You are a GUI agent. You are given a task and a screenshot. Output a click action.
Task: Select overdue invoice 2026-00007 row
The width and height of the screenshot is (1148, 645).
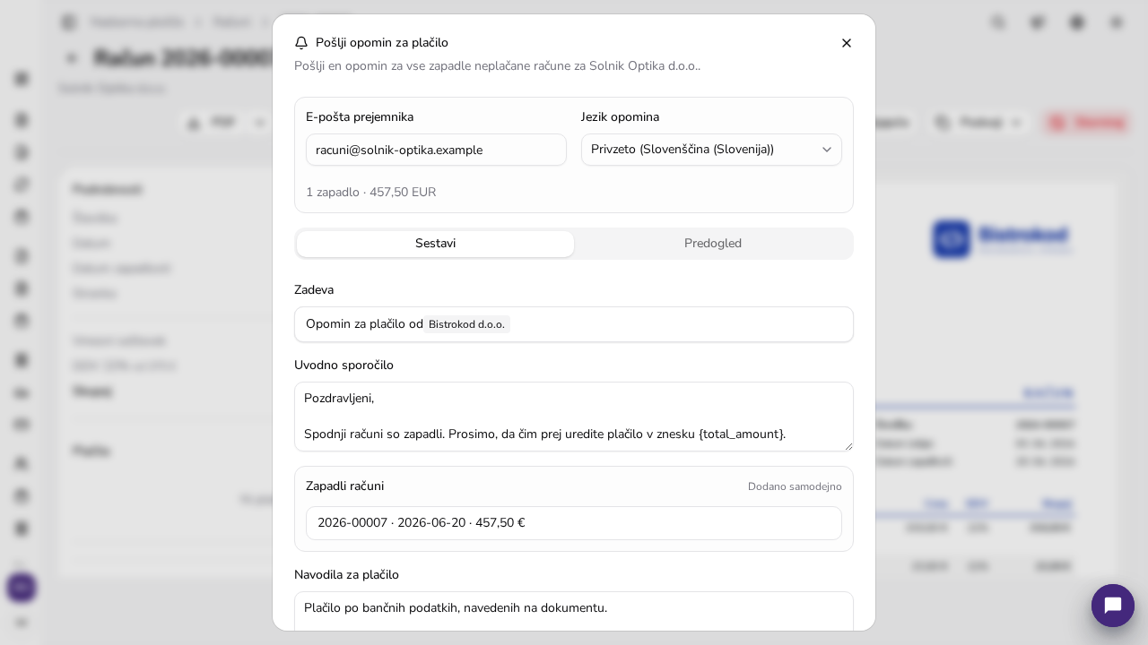(574, 523)
